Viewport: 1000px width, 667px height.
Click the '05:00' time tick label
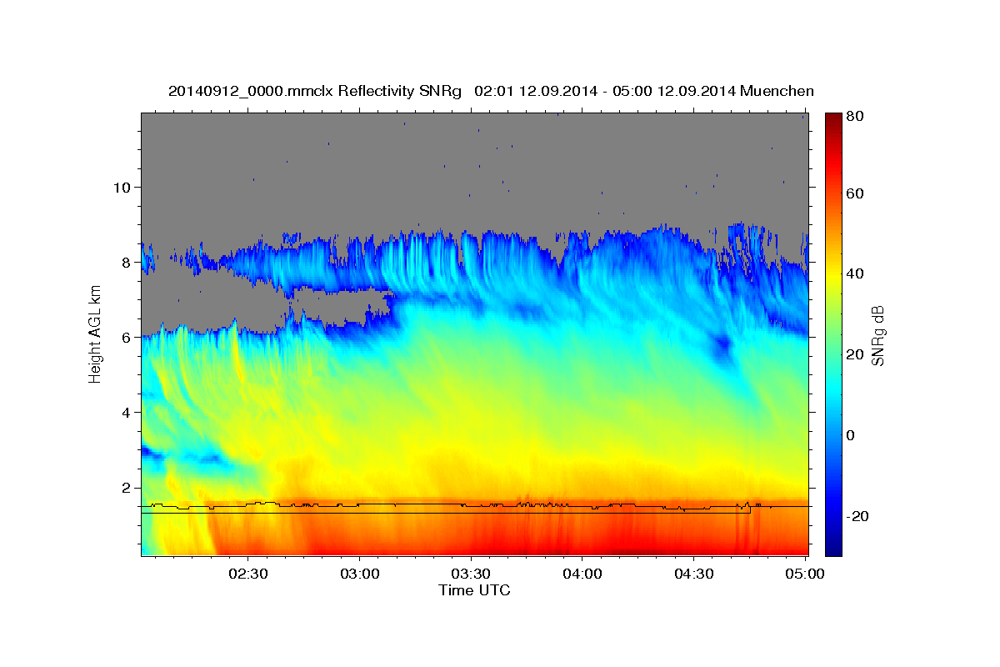pos(805,574)
